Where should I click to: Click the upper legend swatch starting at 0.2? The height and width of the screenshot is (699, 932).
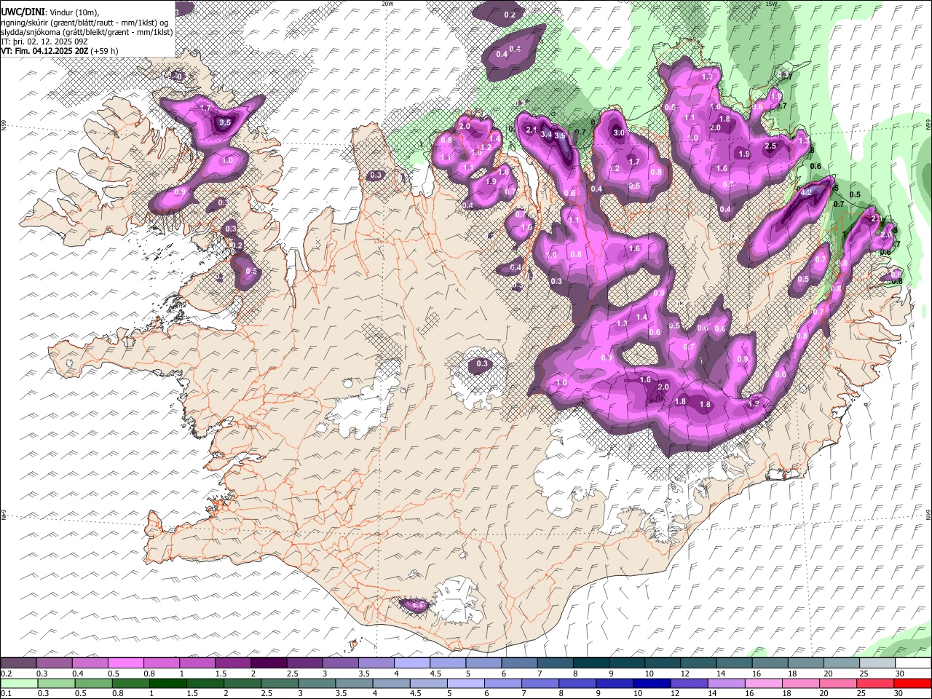[19, 663]
